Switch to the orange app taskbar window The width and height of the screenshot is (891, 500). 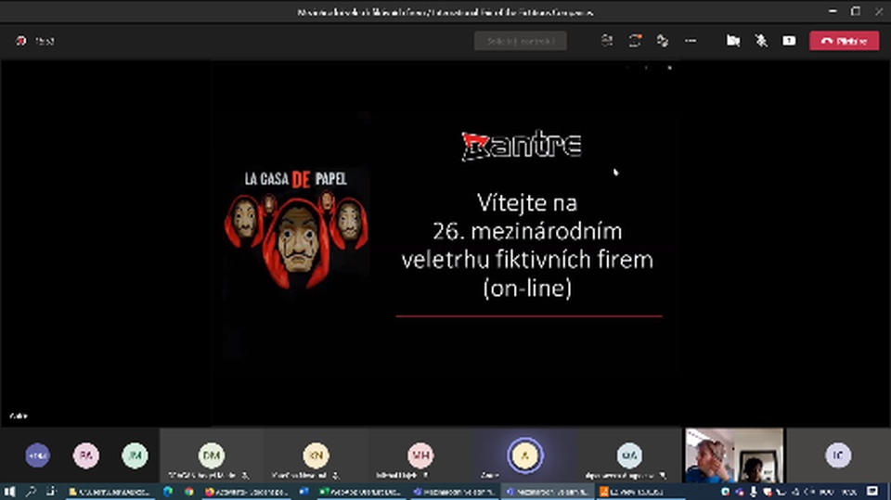pyautogui.click(x=640, y=492)
